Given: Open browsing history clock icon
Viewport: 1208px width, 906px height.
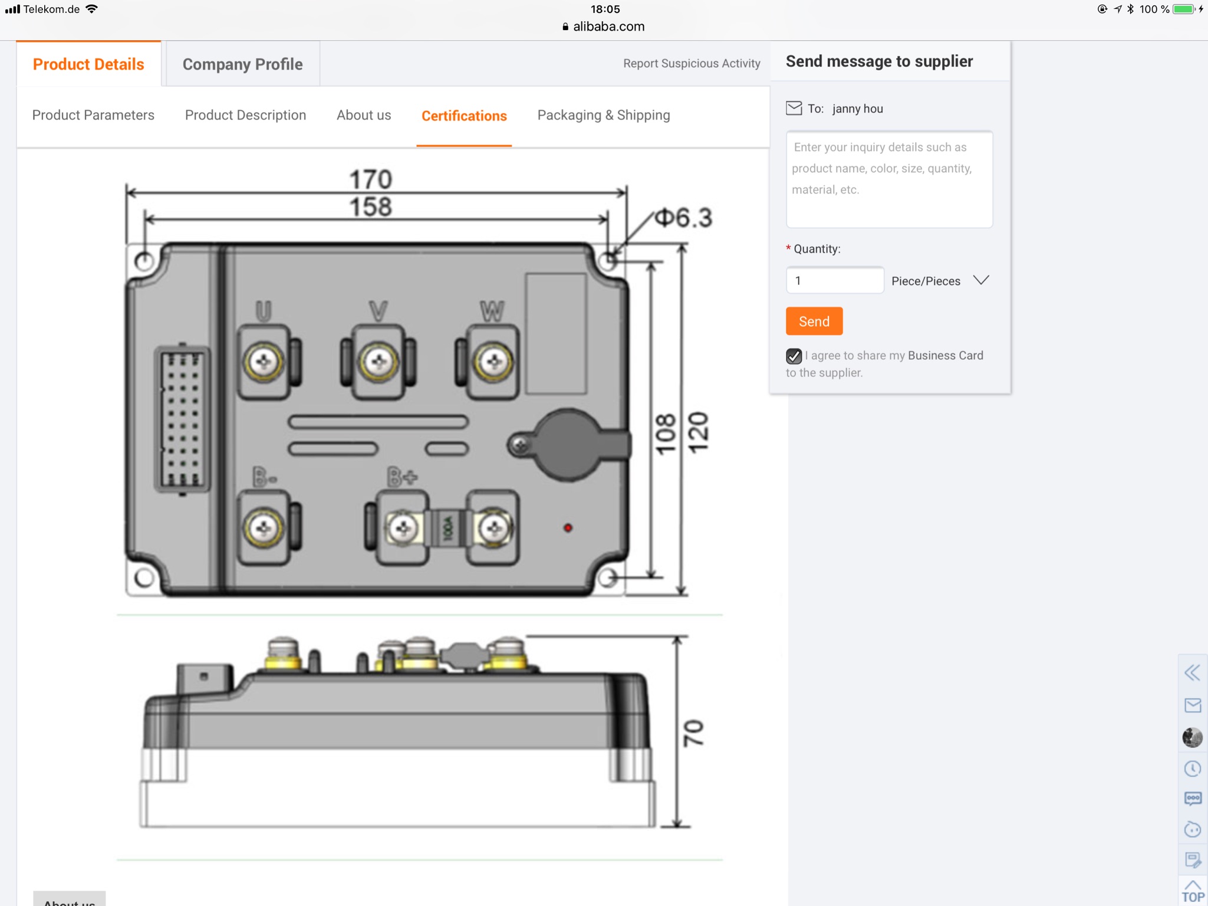Looking at the screenshot, I should pyautogui.click(x=1192, y=769).
